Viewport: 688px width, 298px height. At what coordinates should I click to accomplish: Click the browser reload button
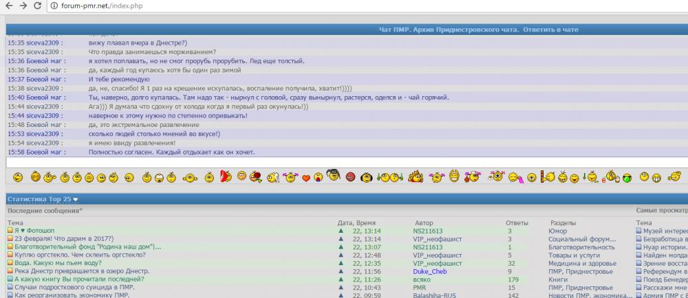(39, 5)
